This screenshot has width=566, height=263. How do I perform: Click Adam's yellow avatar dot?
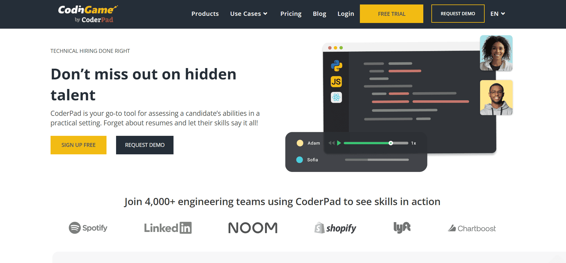click(300, 143)
